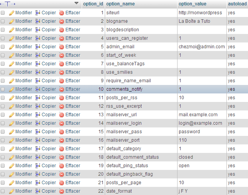The height and width of the screenshot is (195, 248).
Task: Sort by the option_id column header
Action: pos(93,4)
